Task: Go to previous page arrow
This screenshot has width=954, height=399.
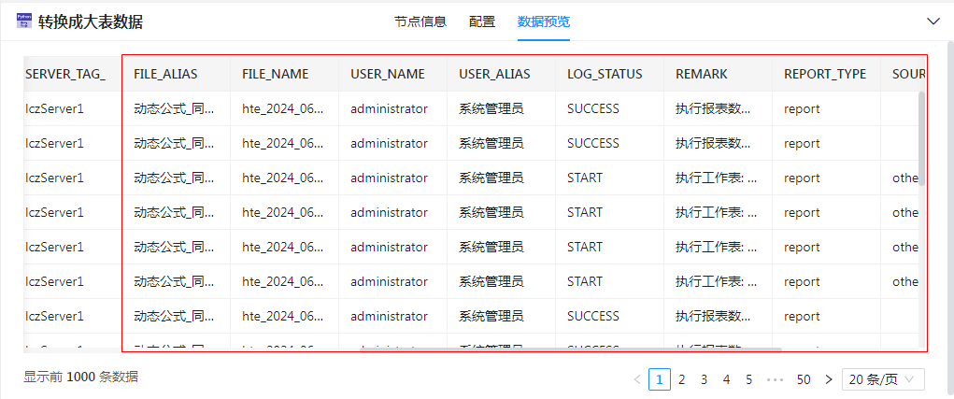Action: click(637, 379)
